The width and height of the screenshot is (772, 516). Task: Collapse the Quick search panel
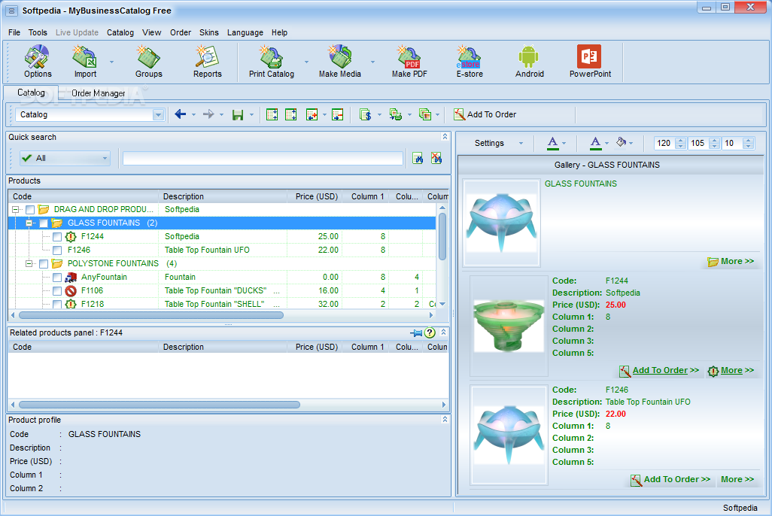pyautogui.click(x=445, y=137)
